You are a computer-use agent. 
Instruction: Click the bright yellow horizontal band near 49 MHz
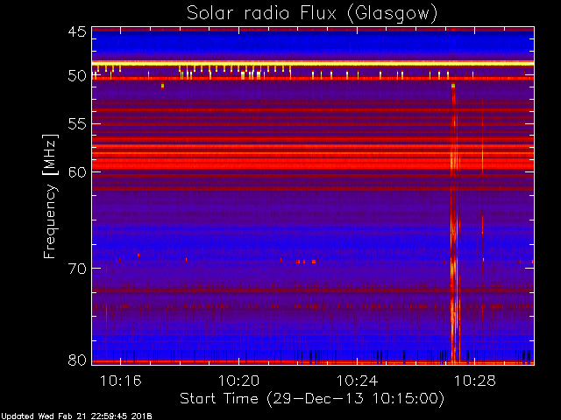[313, 63]
